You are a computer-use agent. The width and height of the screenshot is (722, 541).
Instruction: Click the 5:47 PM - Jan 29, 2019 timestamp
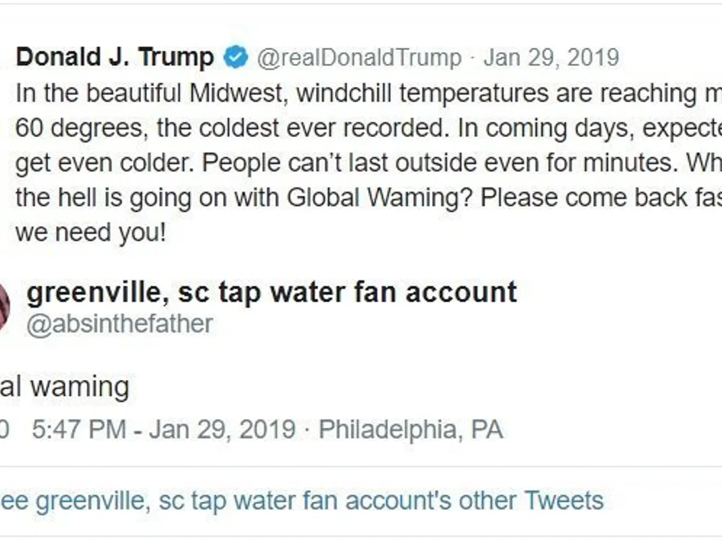pyautogui.click(x=163, y=430)
